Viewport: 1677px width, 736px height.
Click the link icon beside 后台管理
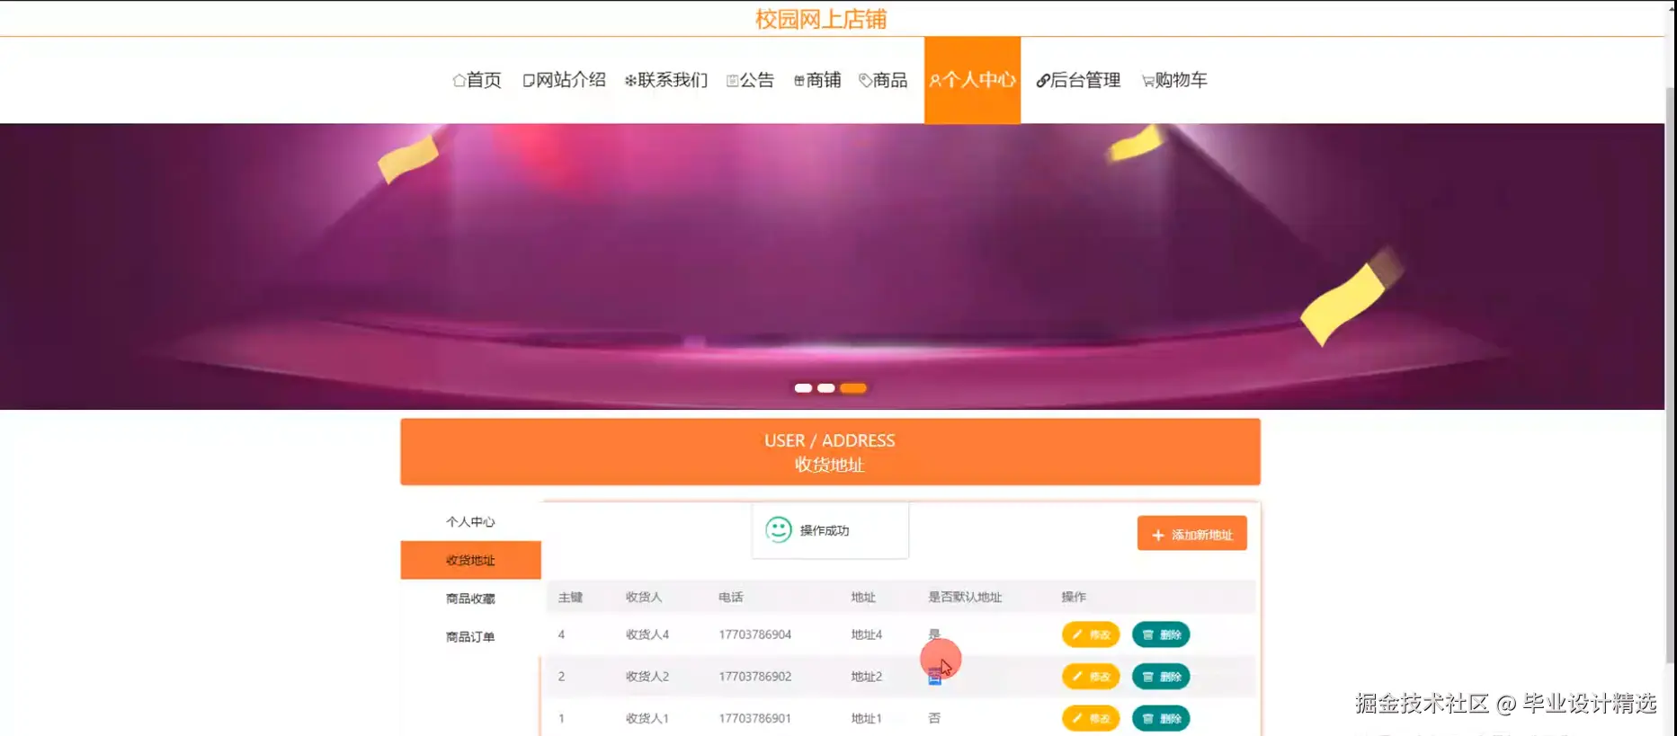pyautogui.click(x=1043, y=81)
